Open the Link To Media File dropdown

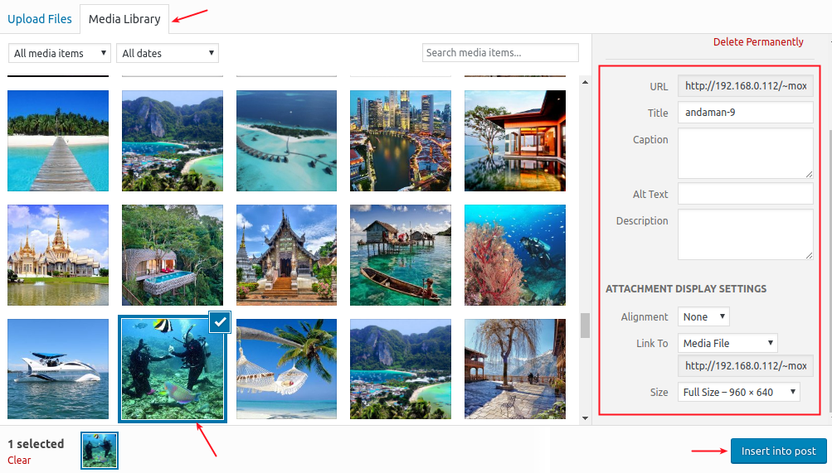pyautogui.click(x=727, y=343)
